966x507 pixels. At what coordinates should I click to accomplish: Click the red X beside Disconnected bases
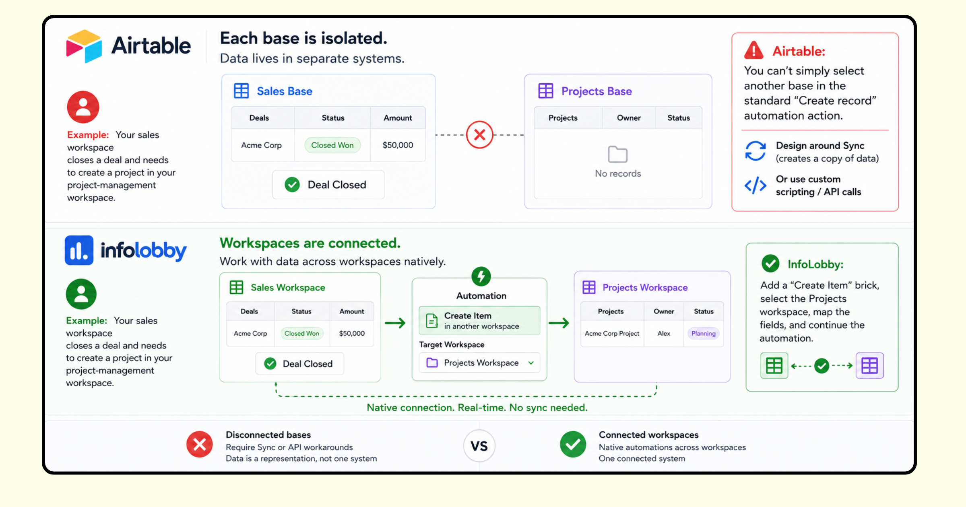[x=200, y=445]
